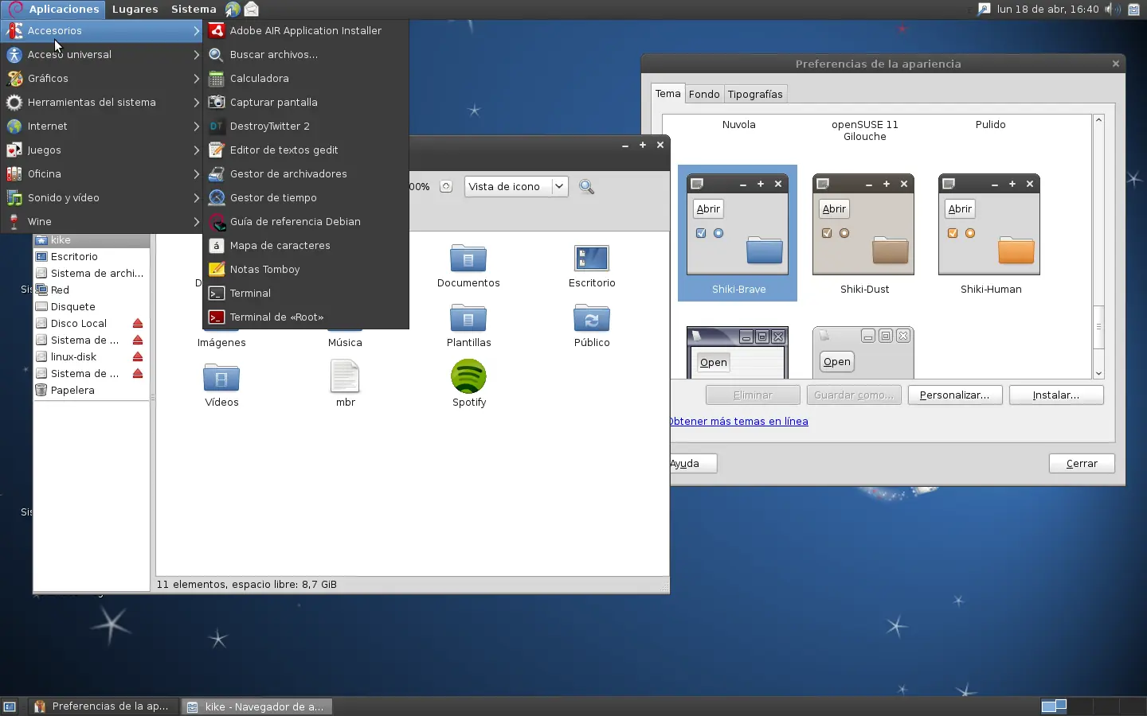Select Terminal from the Accesorios menu
Viewport: 1147px width, 716px height.
tap(249, 293)
